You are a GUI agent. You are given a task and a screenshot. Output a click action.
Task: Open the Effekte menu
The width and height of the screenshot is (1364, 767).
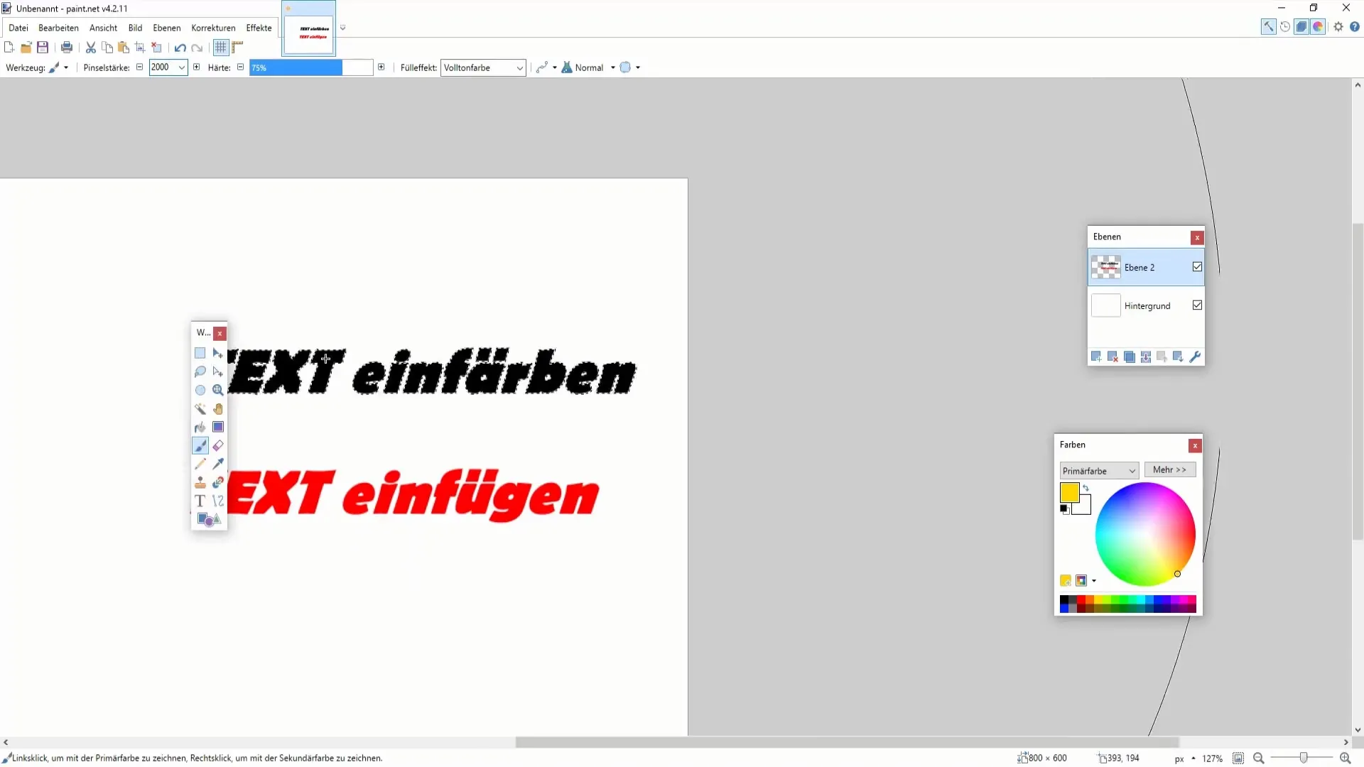(x=259, y=27)
